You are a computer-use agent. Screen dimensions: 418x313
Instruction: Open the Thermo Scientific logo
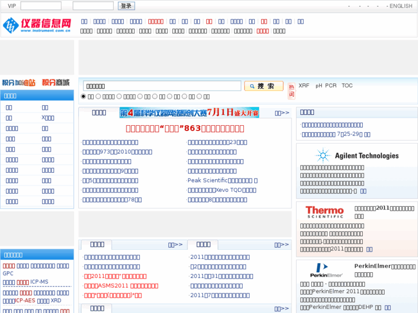[324, 212]
